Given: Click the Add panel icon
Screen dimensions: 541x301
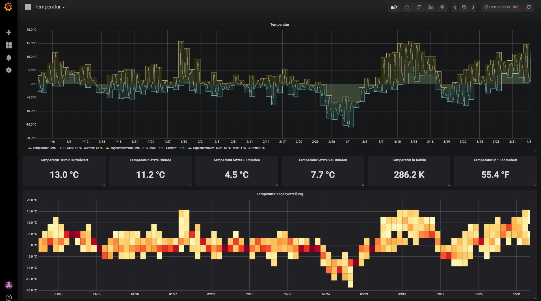Looking at the screenshot, I should [394, 7].
